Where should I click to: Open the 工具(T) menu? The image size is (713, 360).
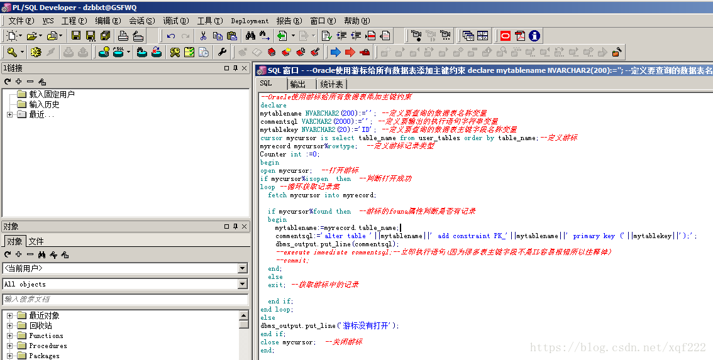click(x=210, y=21)
